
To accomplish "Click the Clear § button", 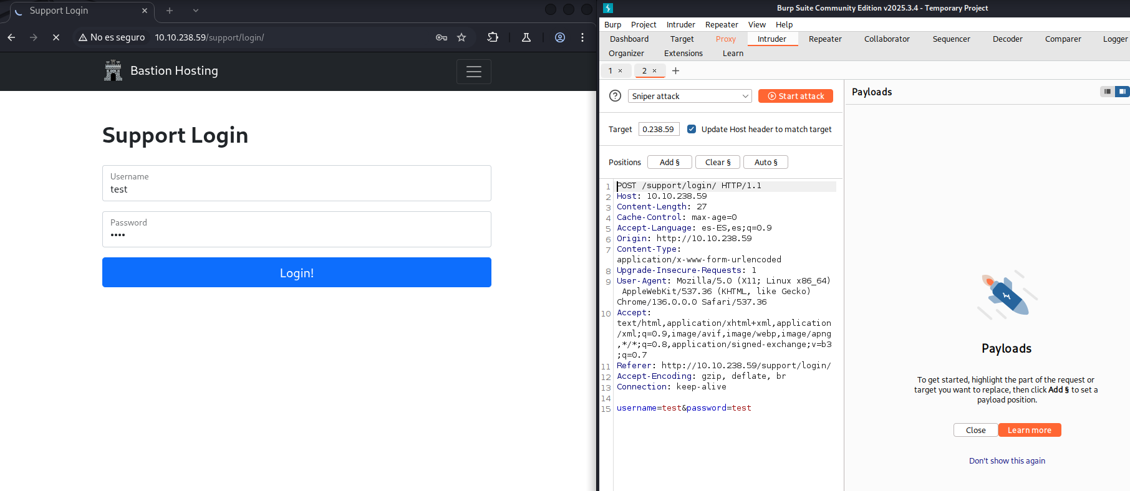I will pyautogui.click(x=718, y=162).
